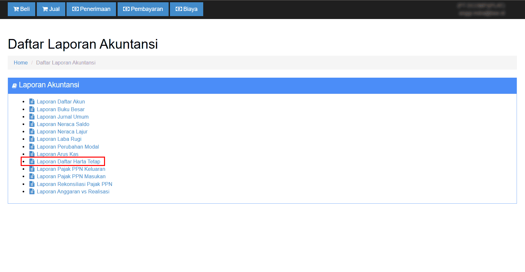Viewport: 525px width, 272px height.
Task: Click the file icon next to Laporan Laba Rugi
Action: (x=32, y=139)
